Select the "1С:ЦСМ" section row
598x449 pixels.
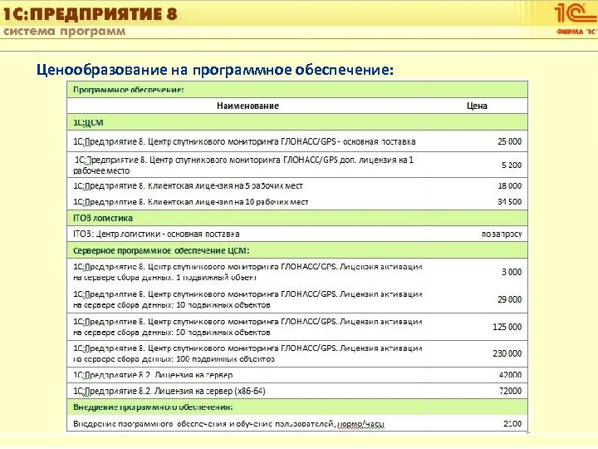click(x=297, y=122)
